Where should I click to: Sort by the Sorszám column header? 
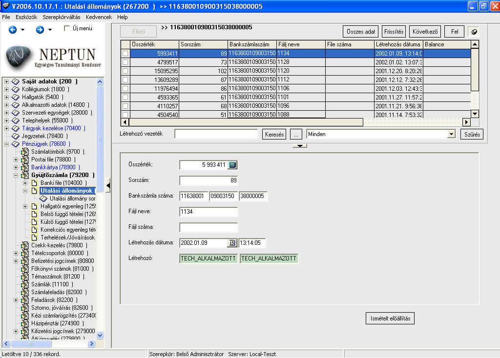point(203,44)
